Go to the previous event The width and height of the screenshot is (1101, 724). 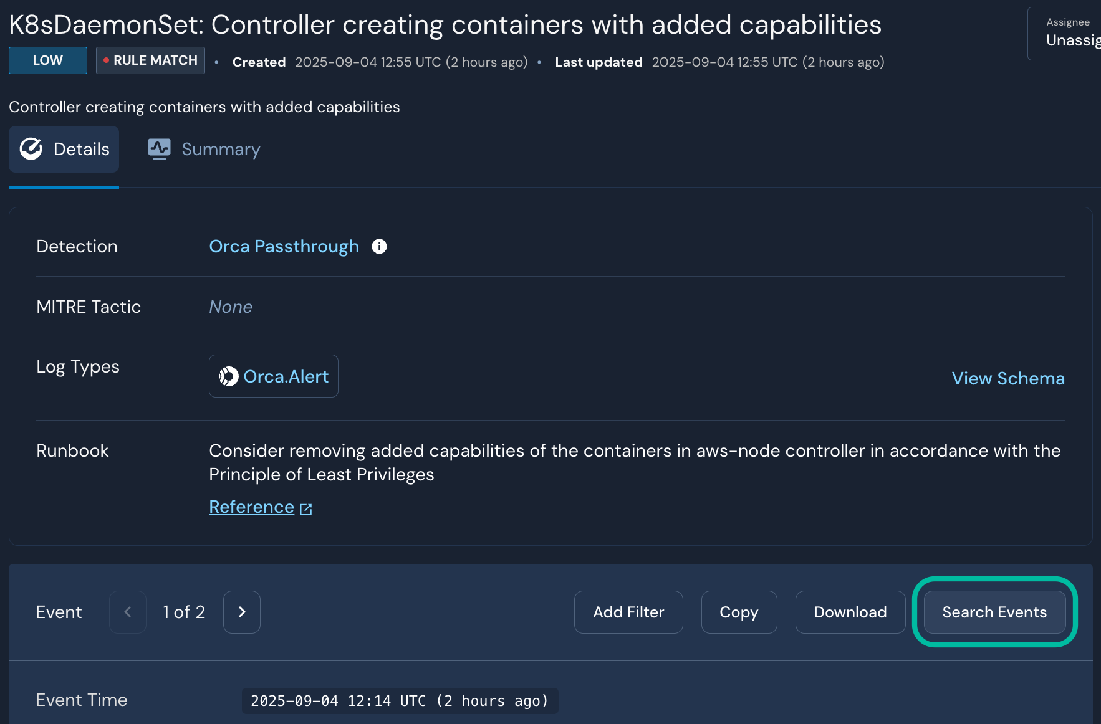(x=128, y=612)
